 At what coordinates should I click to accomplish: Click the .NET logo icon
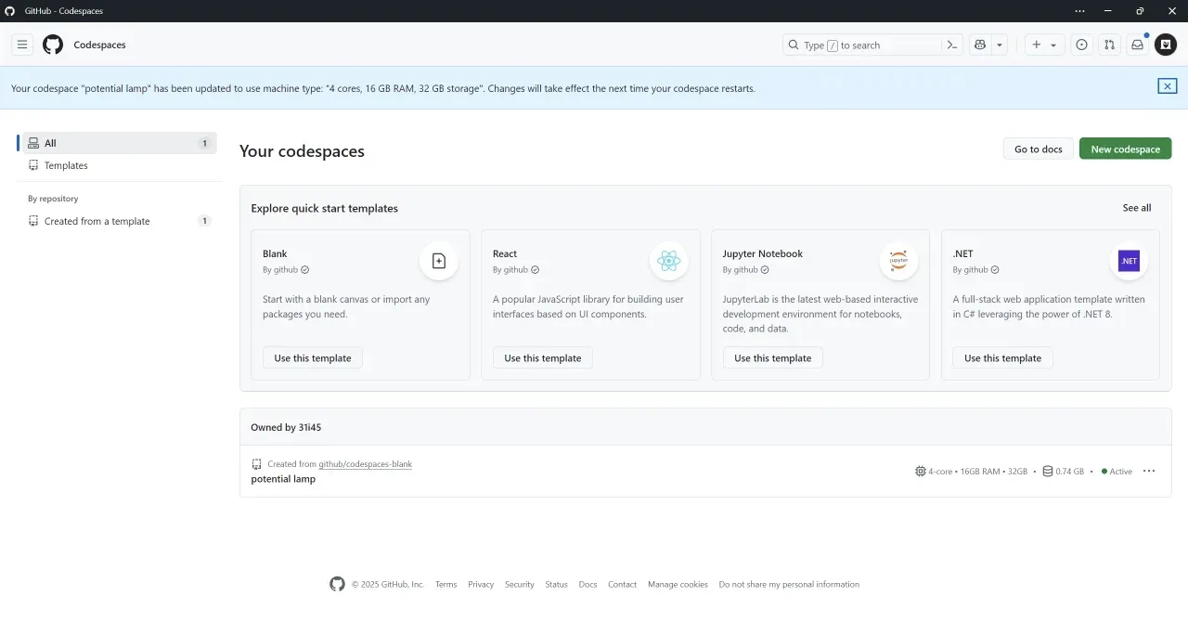point(1129,261)
